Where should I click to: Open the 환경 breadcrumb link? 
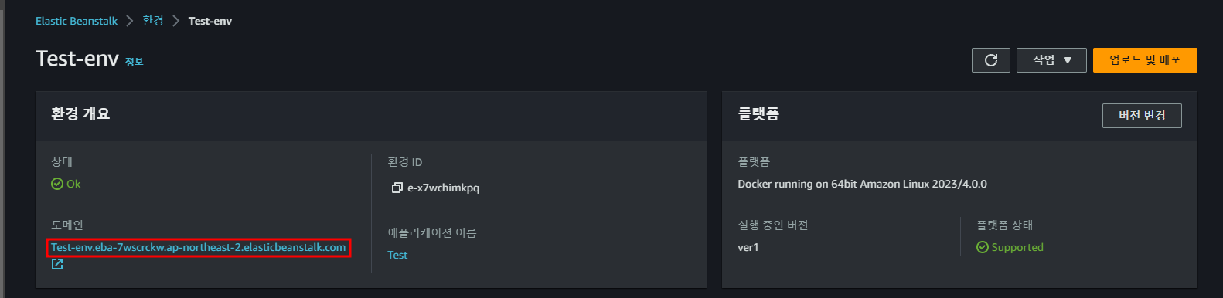click(x=153, y=21)
